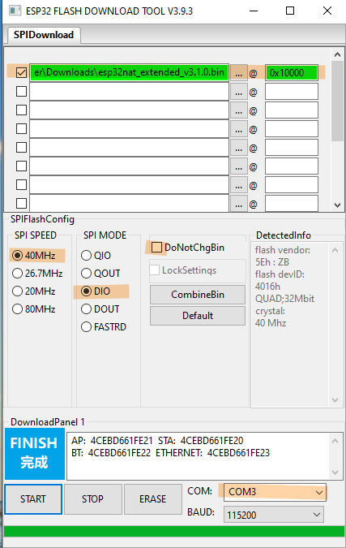Click the CombineBin button
The width and height of the screenshot is (346, 548).
coord(198,295)
